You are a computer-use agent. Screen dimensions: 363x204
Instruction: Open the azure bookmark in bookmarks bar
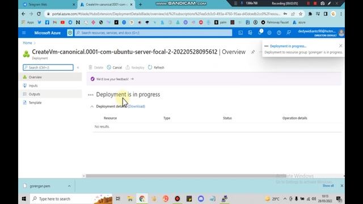point(299,23)
